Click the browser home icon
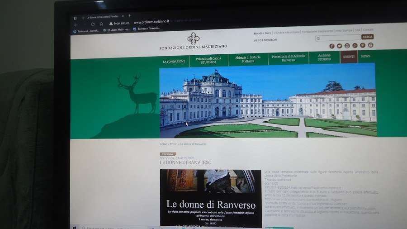 101,24
